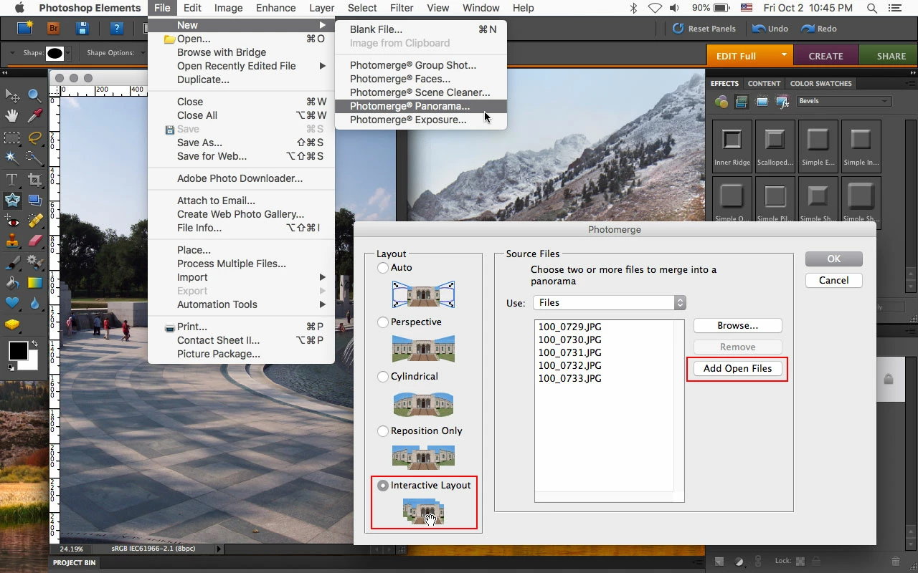Select the Eyedropper tool
The width and height of the screenshot is (918, 573).
34,115
